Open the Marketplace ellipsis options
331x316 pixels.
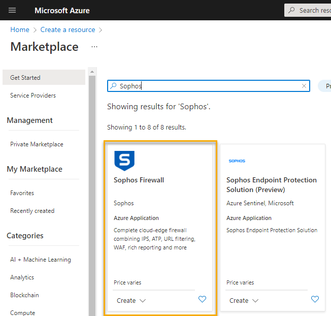coord(94,47)
